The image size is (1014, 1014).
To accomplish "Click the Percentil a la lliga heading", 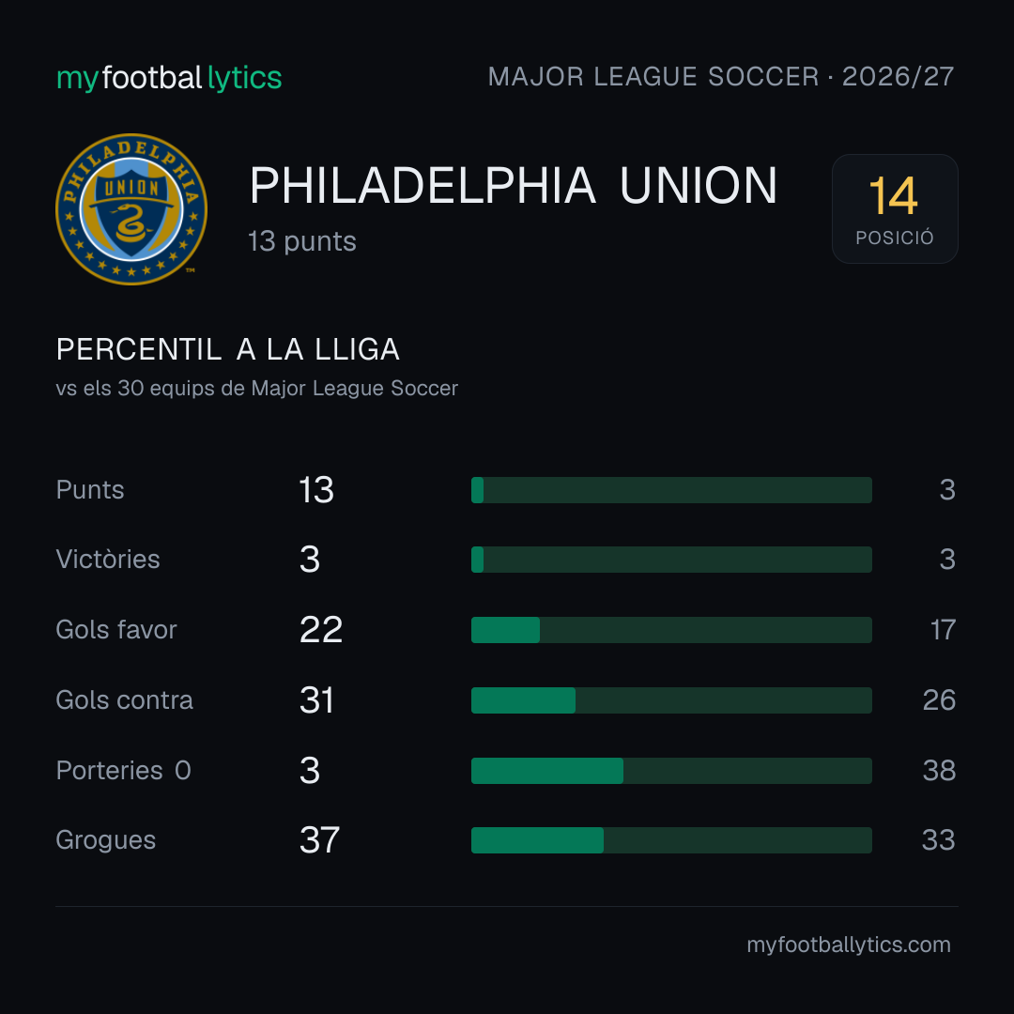I will [227, 350].
